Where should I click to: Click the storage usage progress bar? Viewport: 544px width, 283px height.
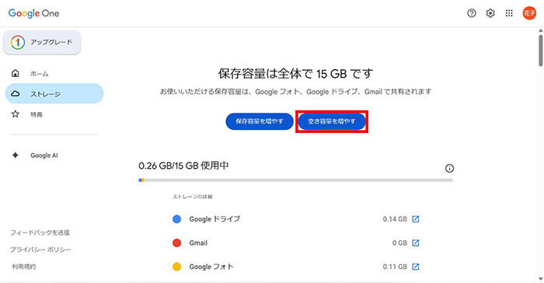pos(295,180)
